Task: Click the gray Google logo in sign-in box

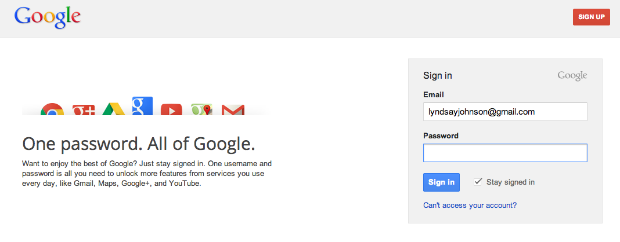Action: [572, 76]
